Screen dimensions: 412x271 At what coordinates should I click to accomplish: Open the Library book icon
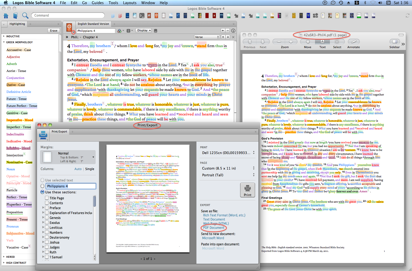(15, 16)
